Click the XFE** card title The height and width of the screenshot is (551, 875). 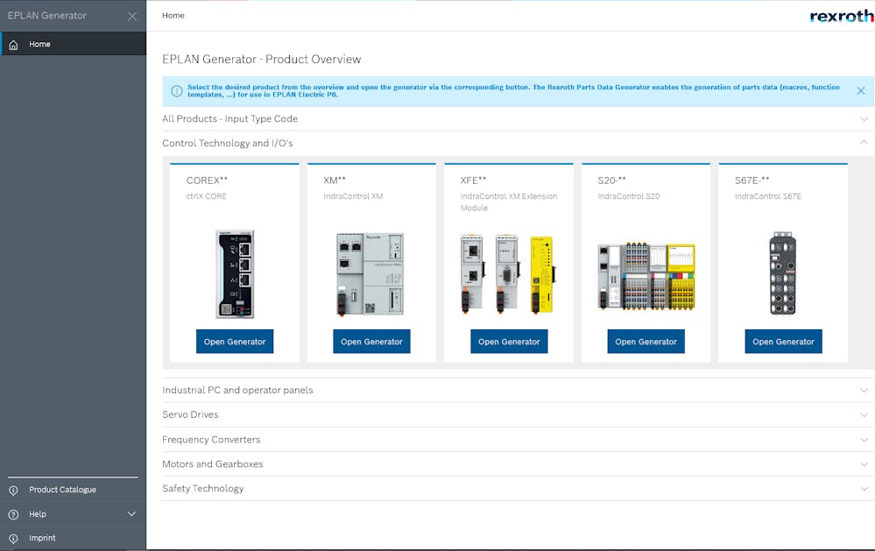click(x=473, y=180)
